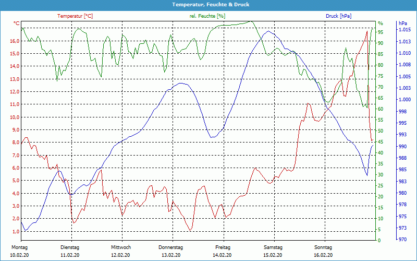
Task: Click the green % unit label above humidity axis
Action: click(x=380, y=23)
